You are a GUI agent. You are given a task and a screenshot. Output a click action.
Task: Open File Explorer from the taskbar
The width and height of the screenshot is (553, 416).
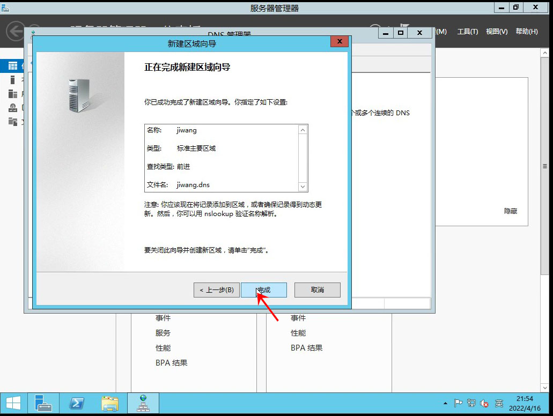tap(110, 403)
